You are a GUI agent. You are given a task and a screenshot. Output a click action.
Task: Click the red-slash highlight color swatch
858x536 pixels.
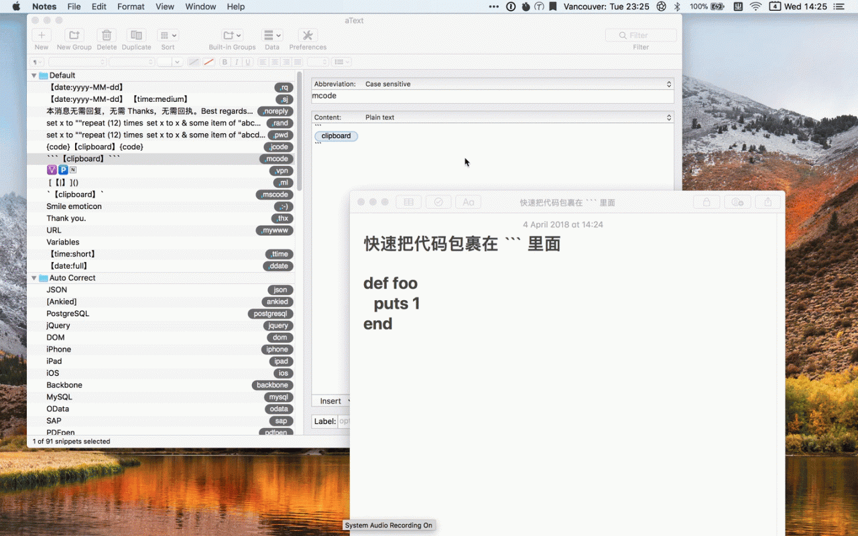(208, 62)
